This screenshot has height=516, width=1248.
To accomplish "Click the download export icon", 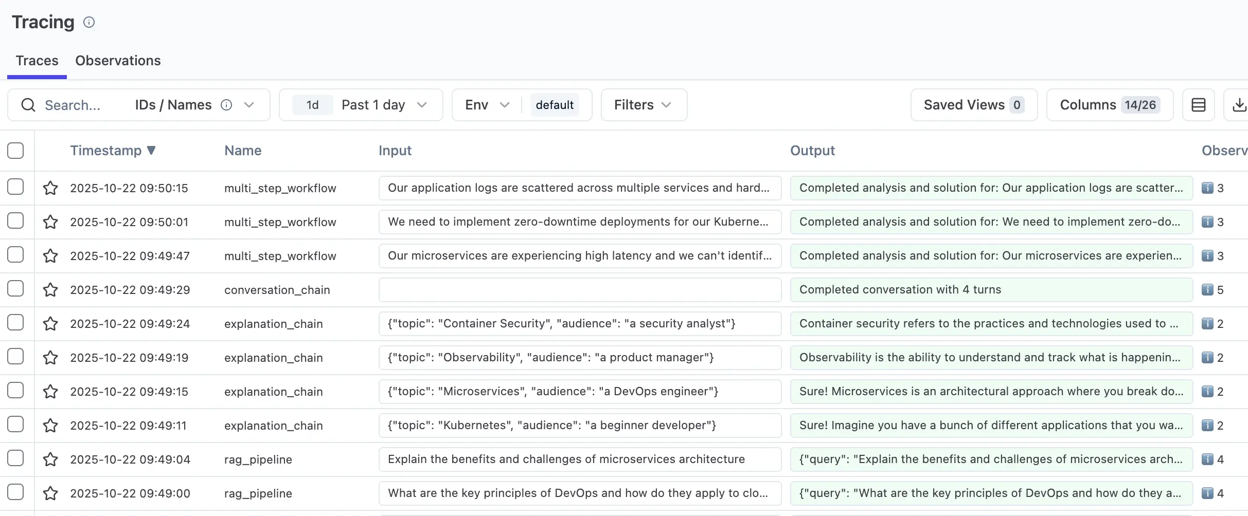I will (x=1239, y=105).
